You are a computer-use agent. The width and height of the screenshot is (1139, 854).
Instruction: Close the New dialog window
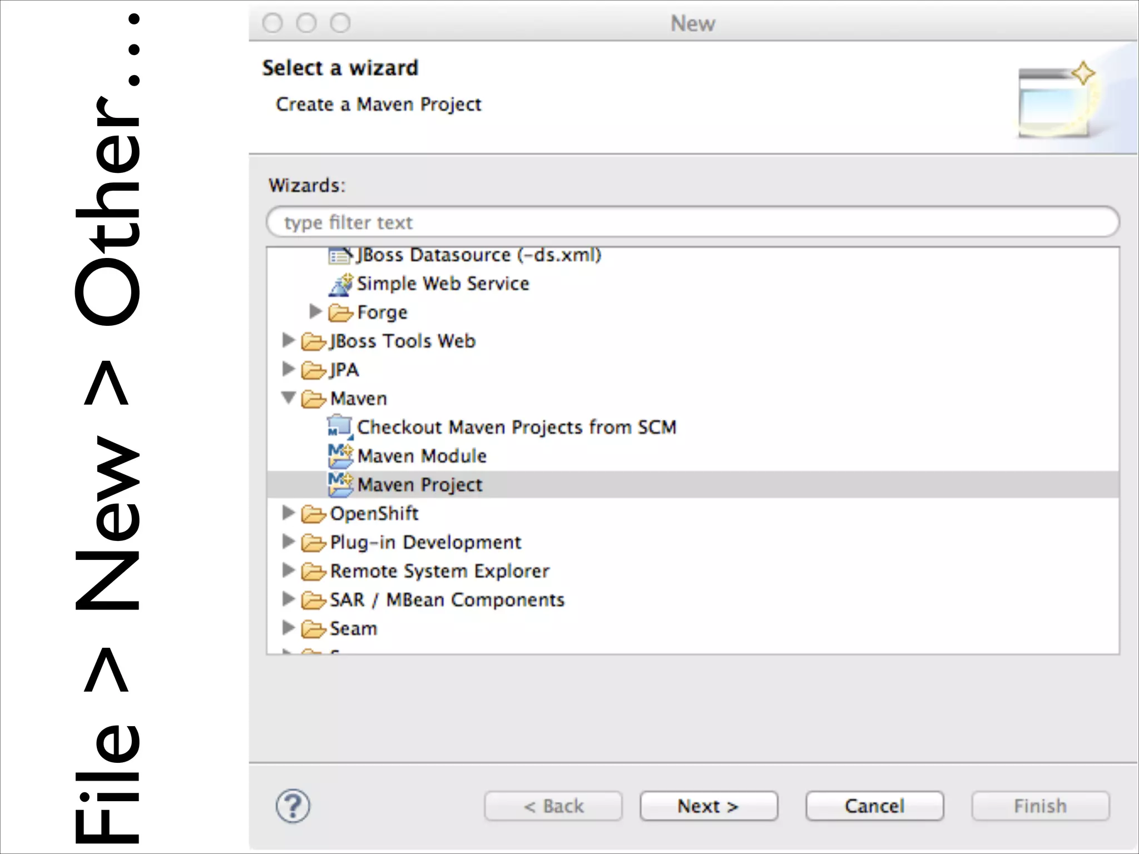tap(273, 23)
